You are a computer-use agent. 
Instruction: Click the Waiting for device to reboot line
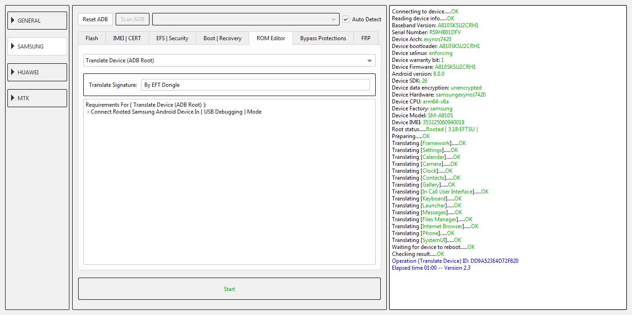coord(433,247)
